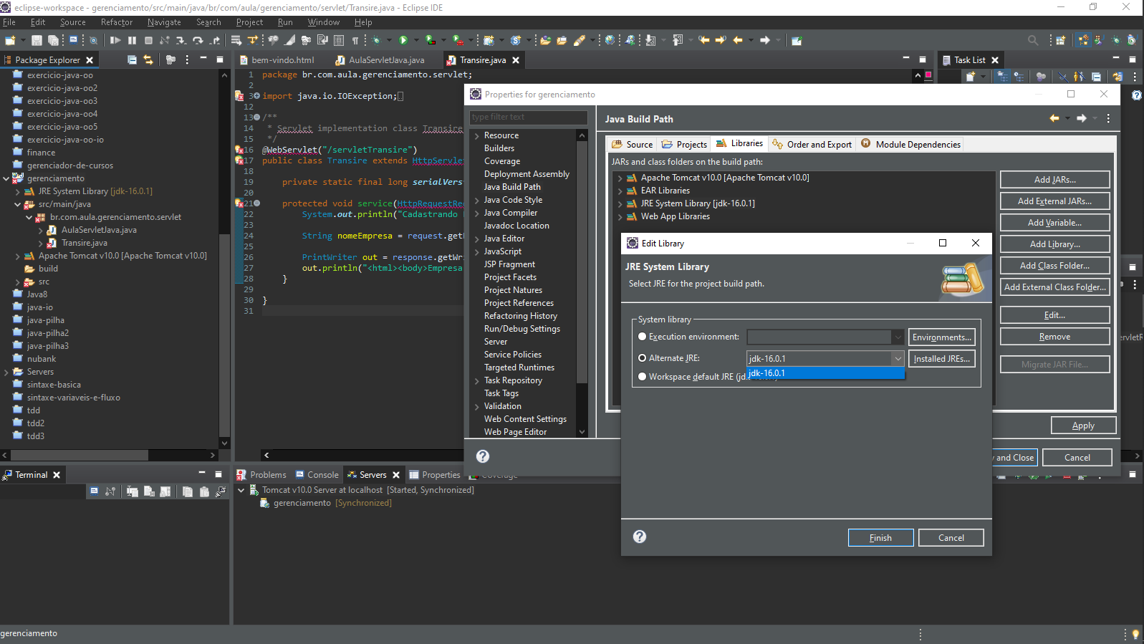Click the toolbar Search magnifier icon
Image resolution: width=1144 pixels, height=644 pixels.
pos(1032,41)
